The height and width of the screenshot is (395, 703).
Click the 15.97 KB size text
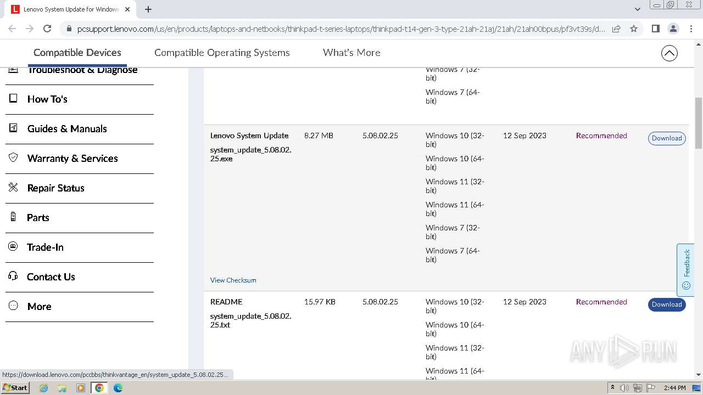pos(320,302)
